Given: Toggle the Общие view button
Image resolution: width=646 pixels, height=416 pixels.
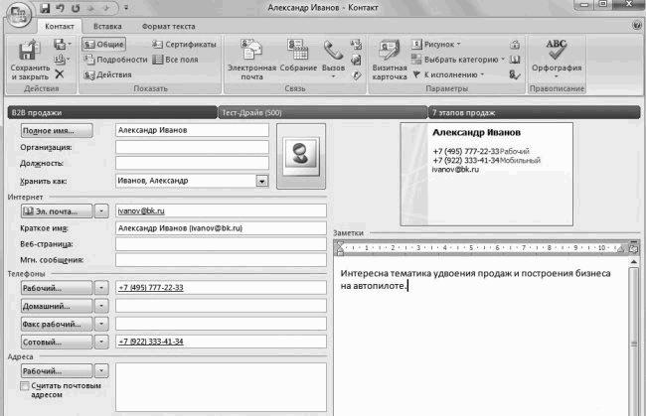Looking at the screenshot, I should coord(103,44).
